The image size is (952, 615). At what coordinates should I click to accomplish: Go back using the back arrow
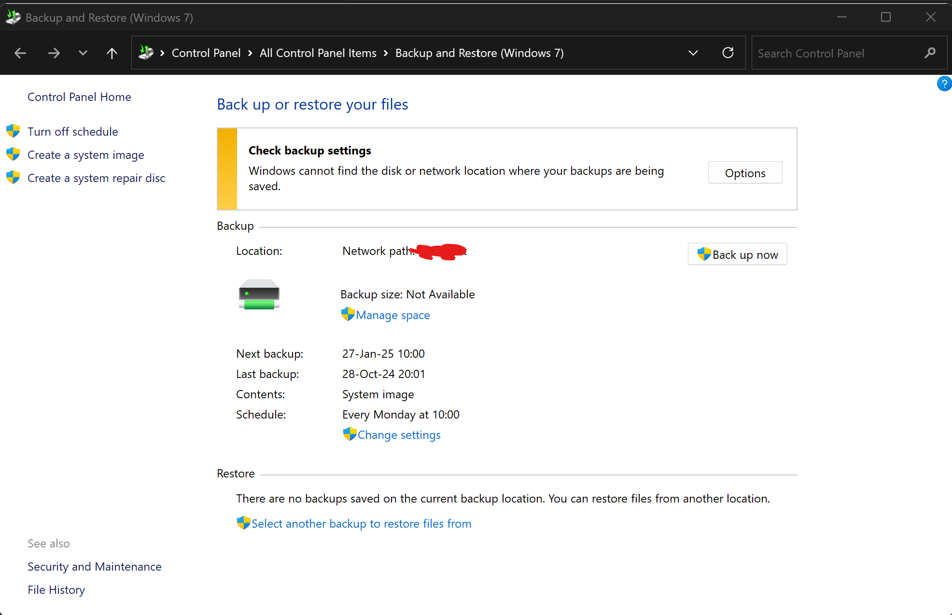(x=20, y=53)
